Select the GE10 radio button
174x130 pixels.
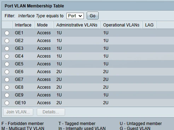(7, 103)
